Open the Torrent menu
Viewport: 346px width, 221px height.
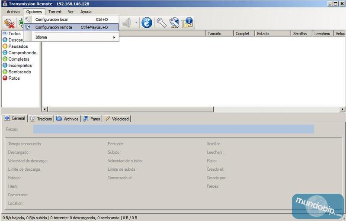tap(55, 12)
